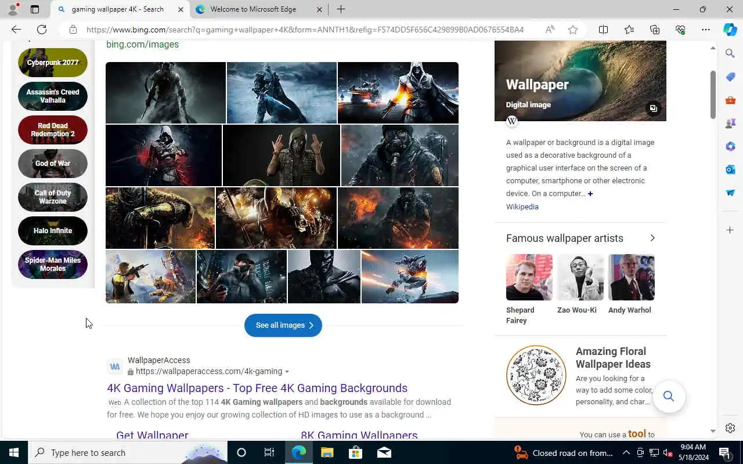Click the floating blue search icon
This screenshot has width=743, height=464.
pos(669,396)
